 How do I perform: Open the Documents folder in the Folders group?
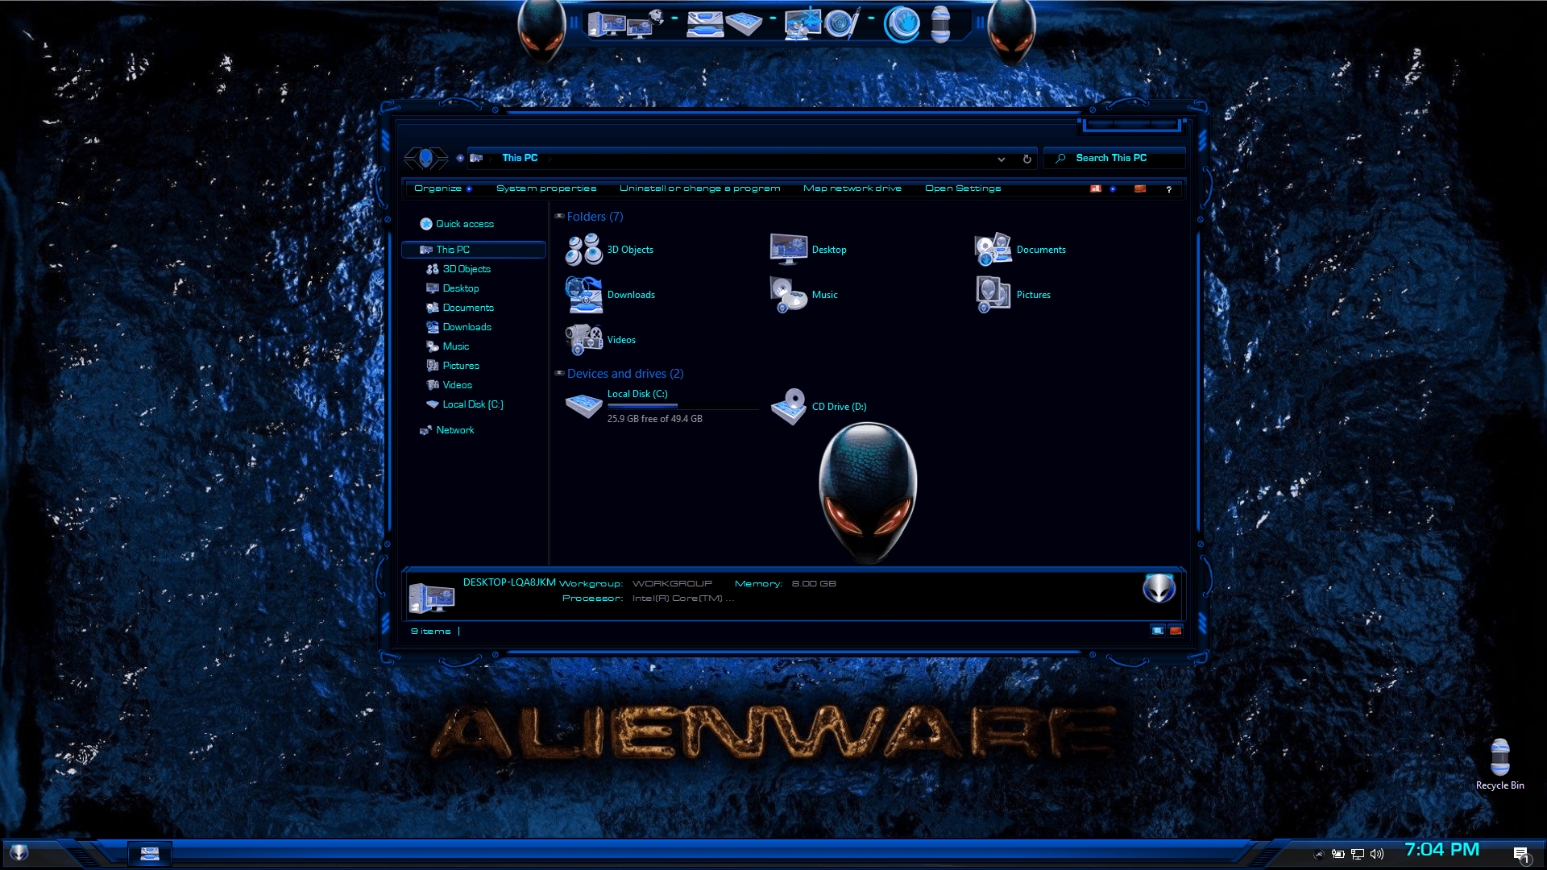click(x=993, y=250)
